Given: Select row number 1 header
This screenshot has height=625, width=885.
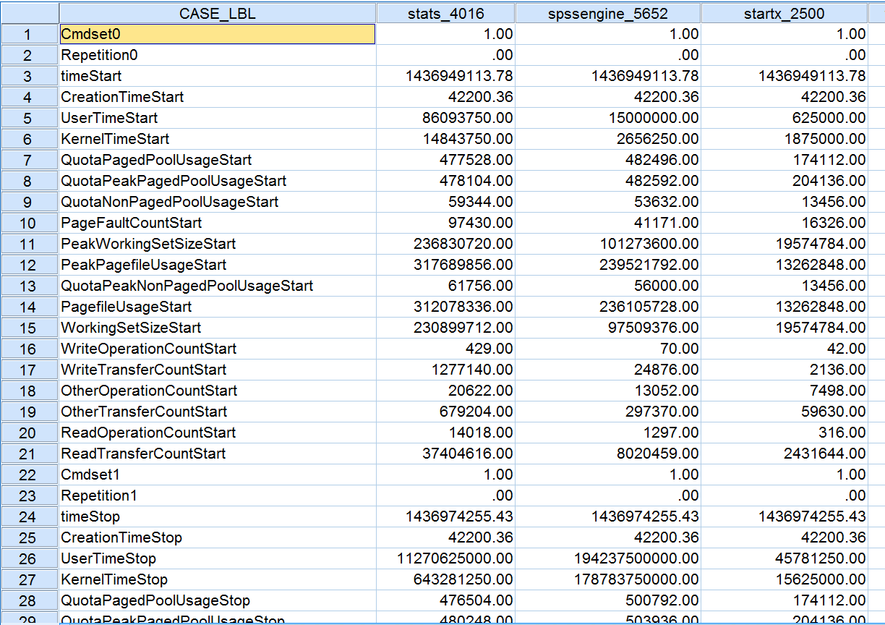Looking at the screenshot, I should pyautogui.click(x=29, y=34).
